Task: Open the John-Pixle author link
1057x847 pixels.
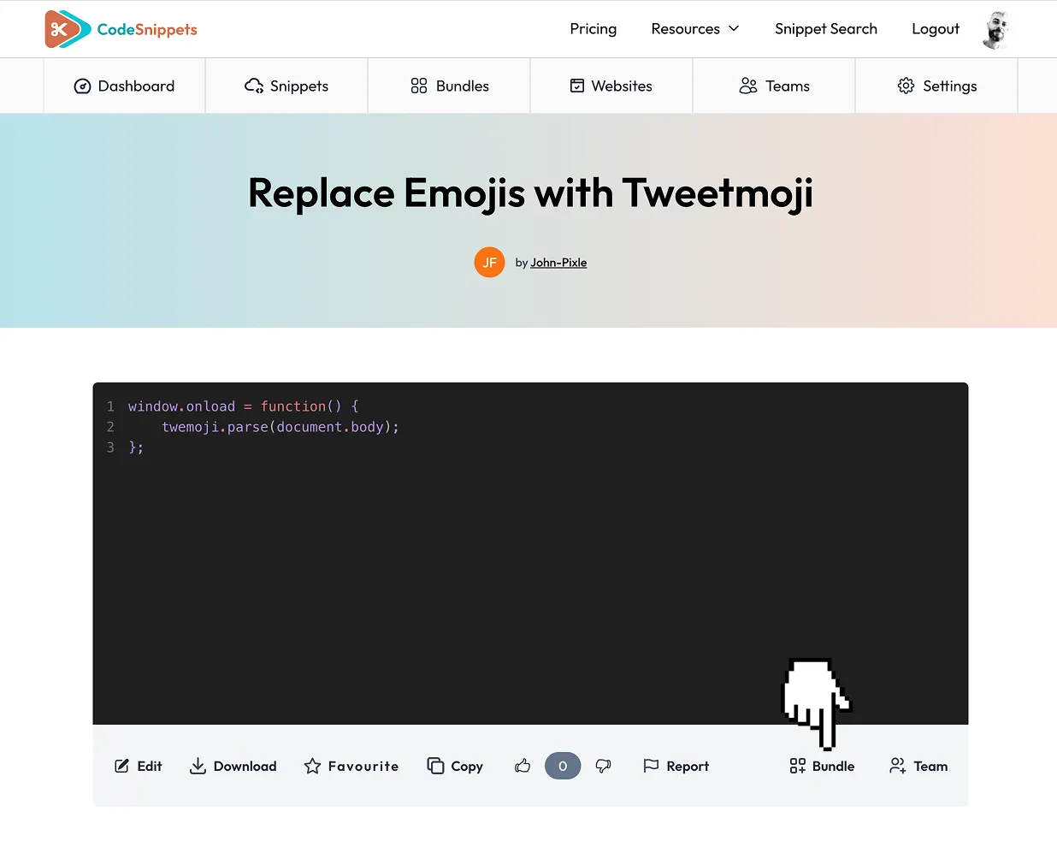Action: coord(558,263)
